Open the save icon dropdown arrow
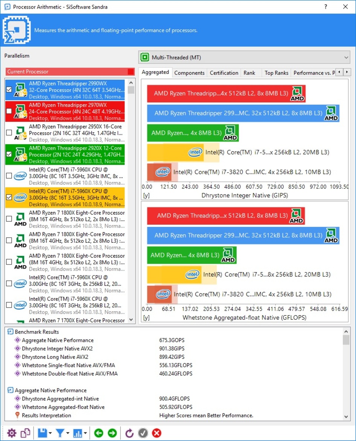The width and height of the screenshot is (356, 441). 50,433
